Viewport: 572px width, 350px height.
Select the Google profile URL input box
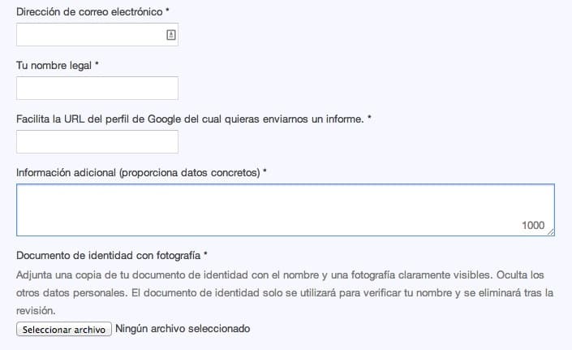click(97, 142)
